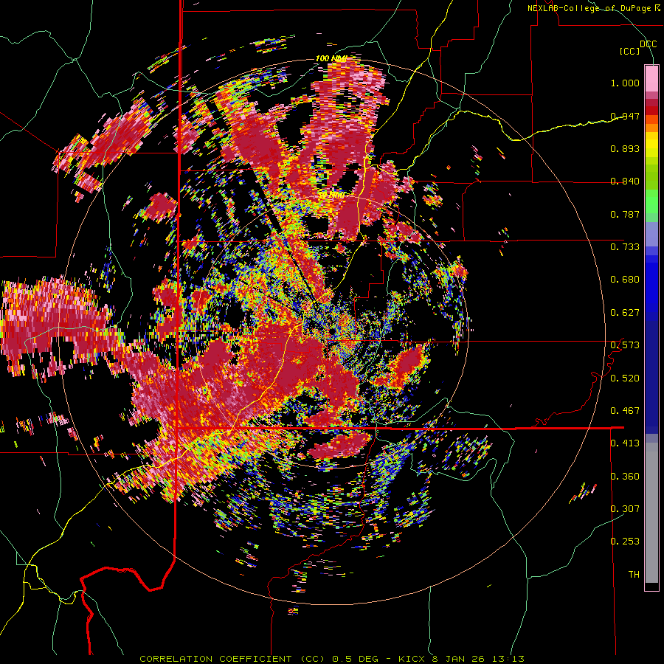Pick the yellow color bar segment near 0.893

click(x=651, y=145)
